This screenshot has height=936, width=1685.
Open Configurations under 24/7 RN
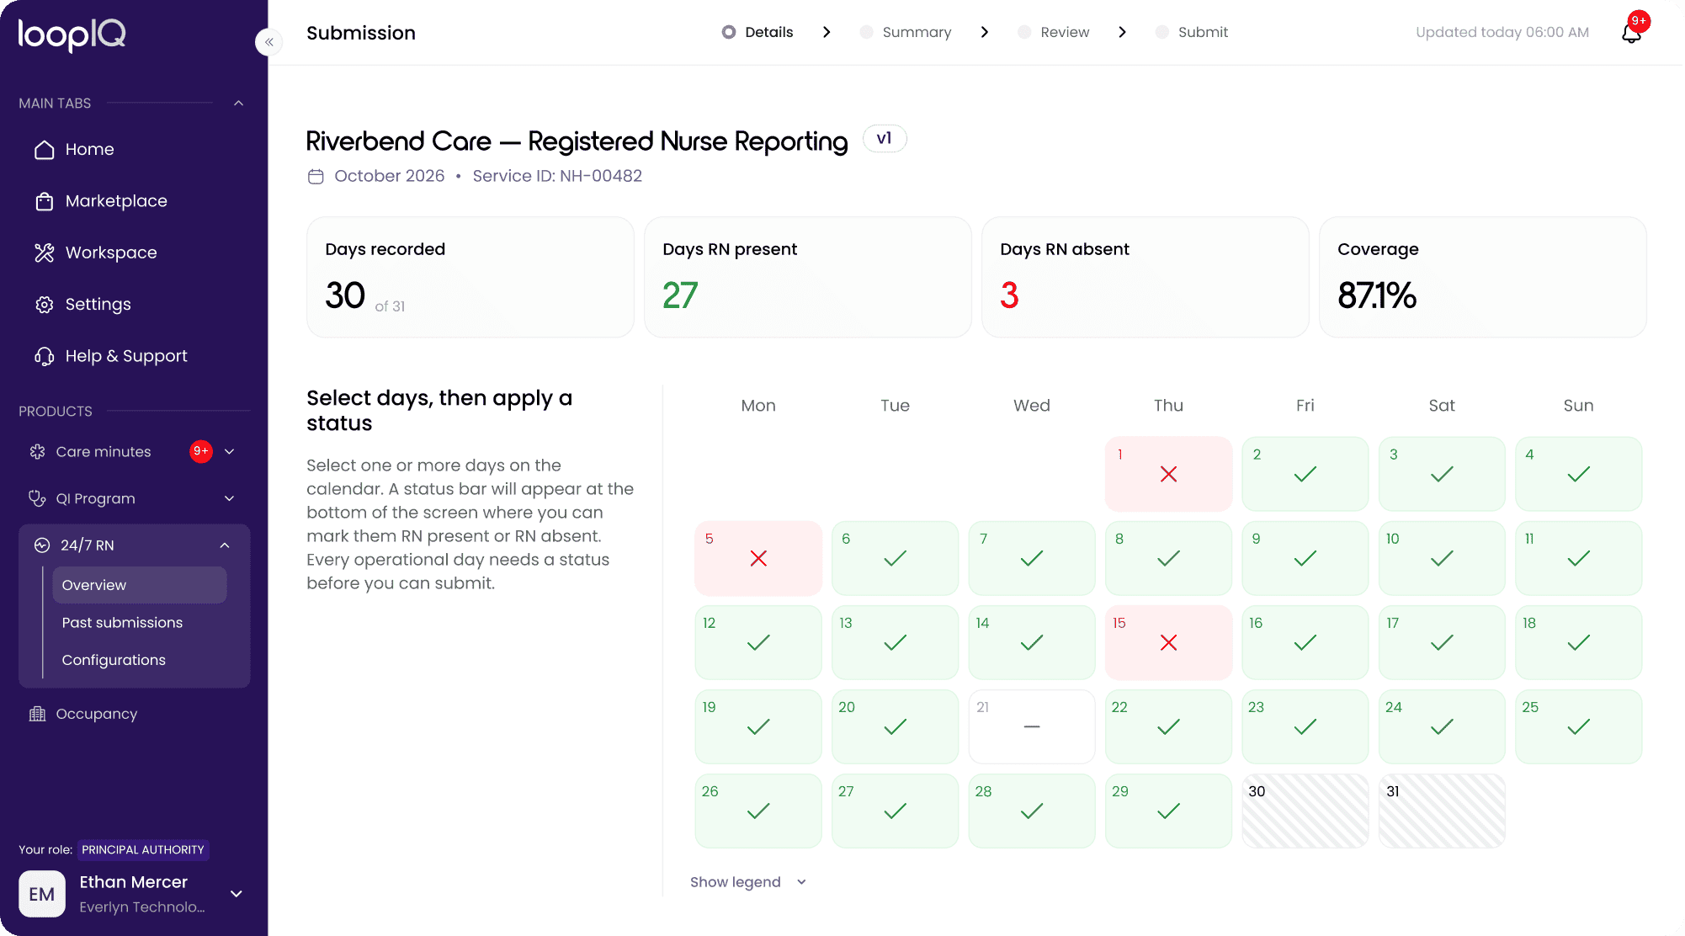(x=114, y=661)
